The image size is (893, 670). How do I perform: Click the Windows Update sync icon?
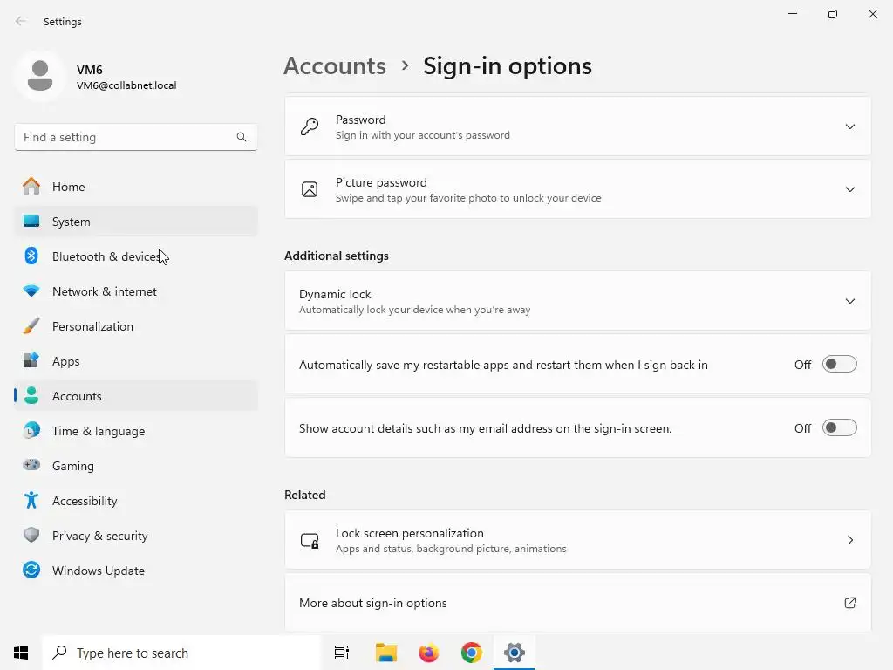pos(31,570)
